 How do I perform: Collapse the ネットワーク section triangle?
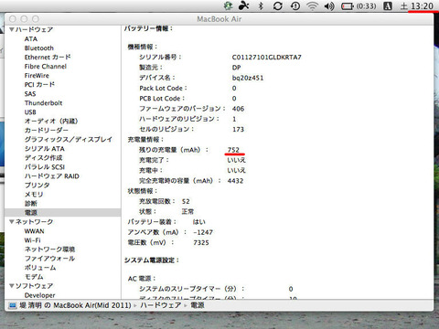12,222
